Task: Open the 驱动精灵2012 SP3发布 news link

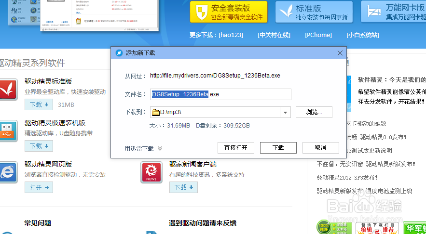Action: click(347, 178)
